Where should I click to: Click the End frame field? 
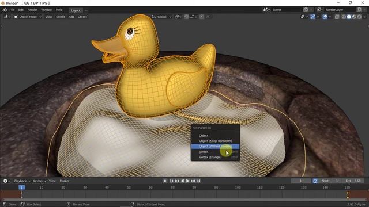353,181
